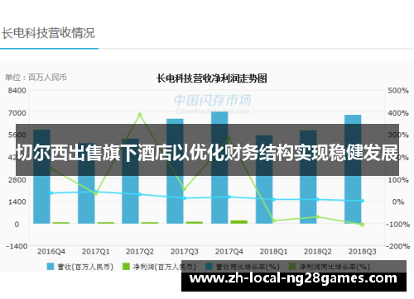Click the light blue 营收 legend swatch
This screenshot has height=299, width=414.
pos(51,266)
